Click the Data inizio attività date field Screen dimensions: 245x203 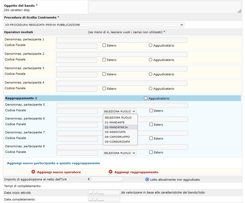coord(104,192)
